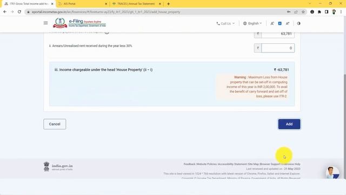
Task: Open the Feedback footer link
Action: [189, 164]
